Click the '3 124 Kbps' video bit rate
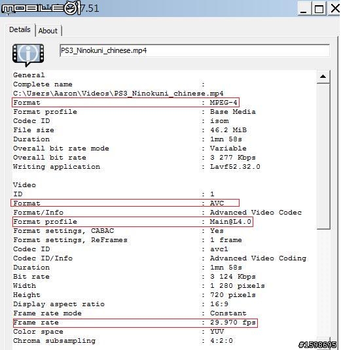 (233, 277)
